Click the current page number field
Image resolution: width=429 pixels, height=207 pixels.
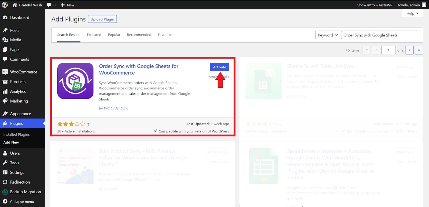click(x=388, y=50)
